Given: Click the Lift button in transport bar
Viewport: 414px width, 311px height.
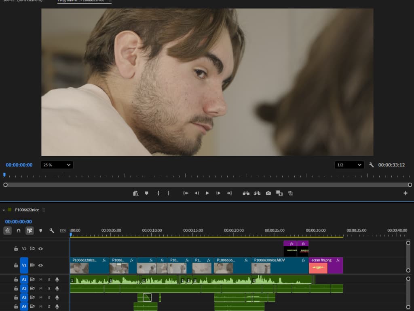Looking at the screenshot, I should click(x=246, y=193).
